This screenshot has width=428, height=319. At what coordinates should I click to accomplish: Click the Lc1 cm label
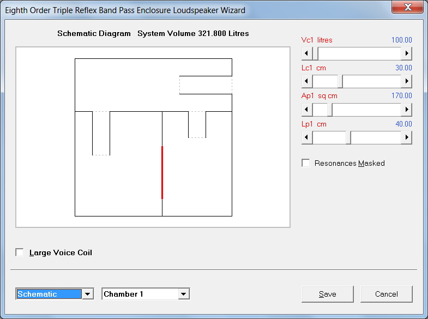tap(314, 68)
